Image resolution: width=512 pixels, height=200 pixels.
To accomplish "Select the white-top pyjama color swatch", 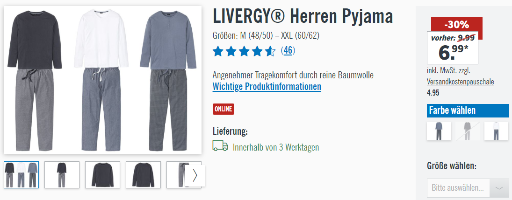I will coord(496,131).
